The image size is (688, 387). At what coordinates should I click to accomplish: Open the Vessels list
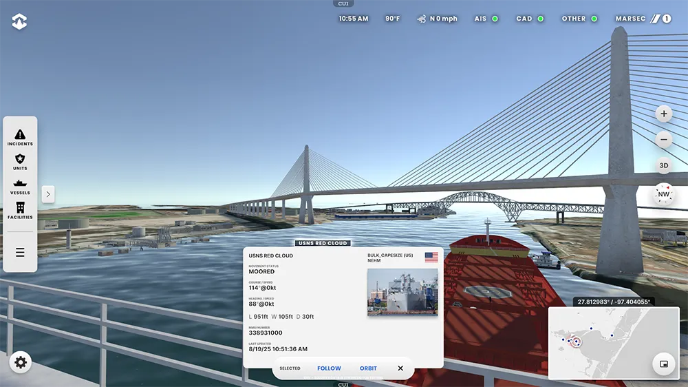20,187
